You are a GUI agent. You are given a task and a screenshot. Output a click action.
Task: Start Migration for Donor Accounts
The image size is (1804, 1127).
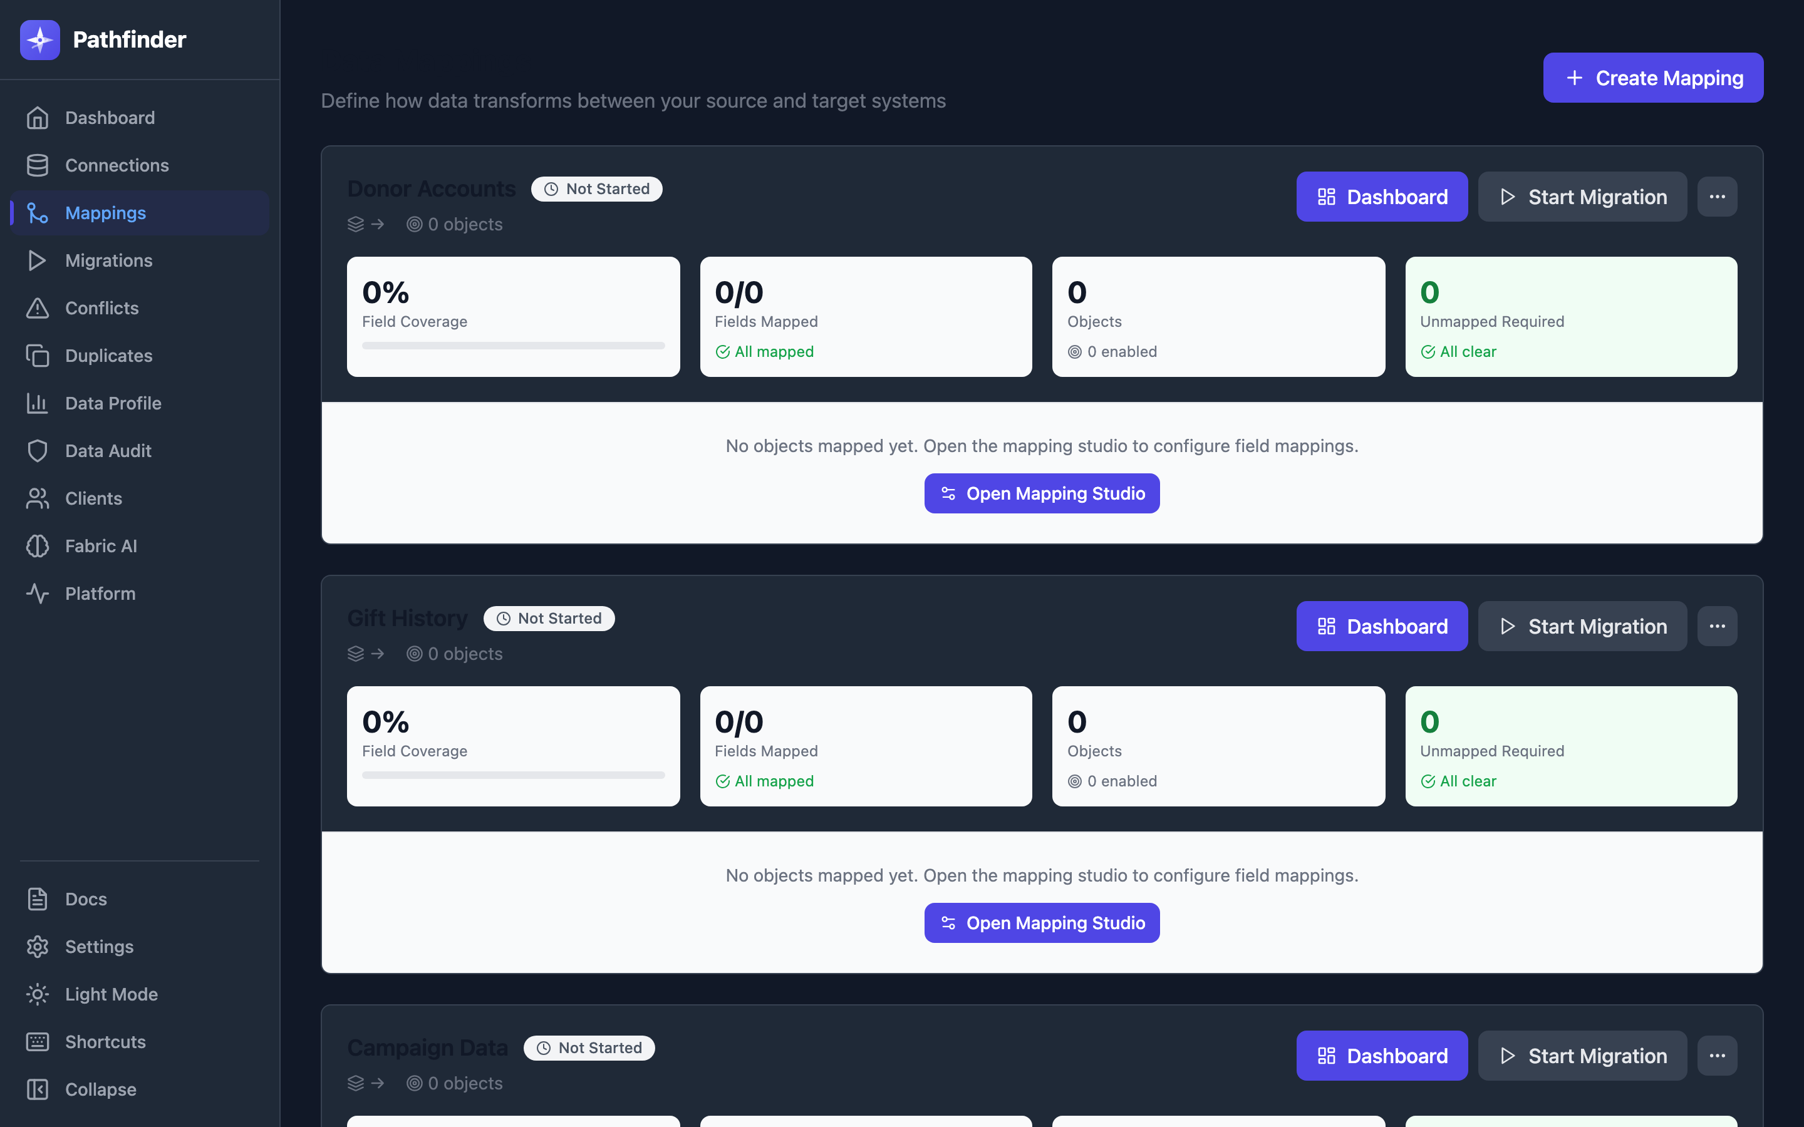click(x=1582, y=196)
